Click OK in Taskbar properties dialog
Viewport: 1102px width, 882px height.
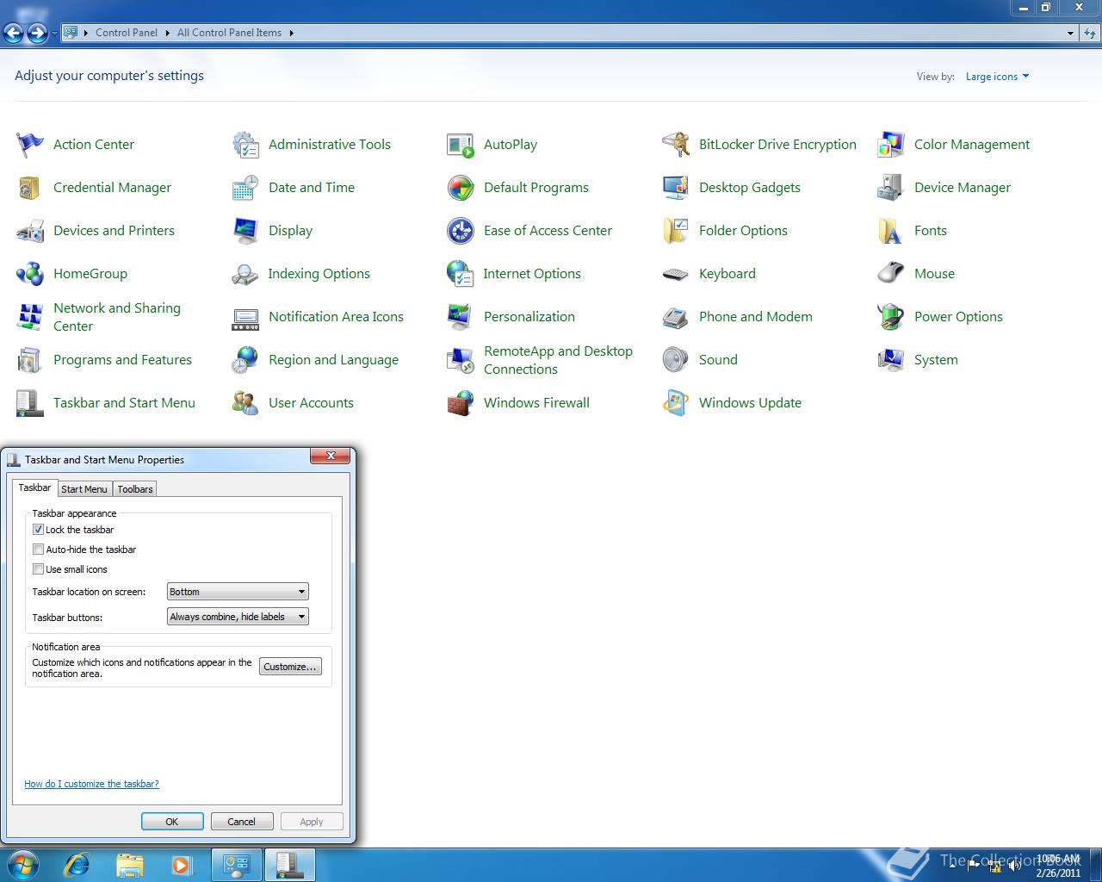[172, 822]
